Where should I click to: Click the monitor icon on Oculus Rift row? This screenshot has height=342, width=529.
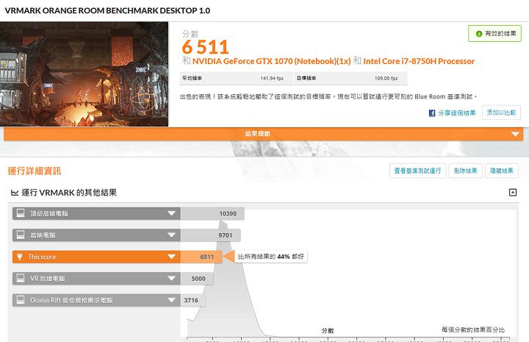(x=21, y=300)
